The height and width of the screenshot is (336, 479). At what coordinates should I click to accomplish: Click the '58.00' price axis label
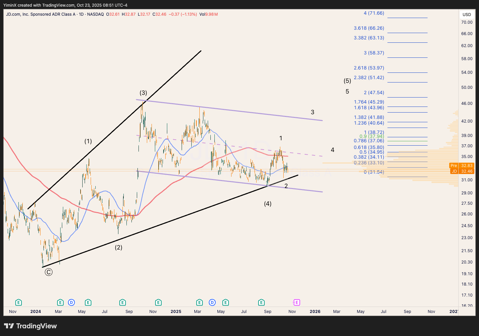pos(467,59)
